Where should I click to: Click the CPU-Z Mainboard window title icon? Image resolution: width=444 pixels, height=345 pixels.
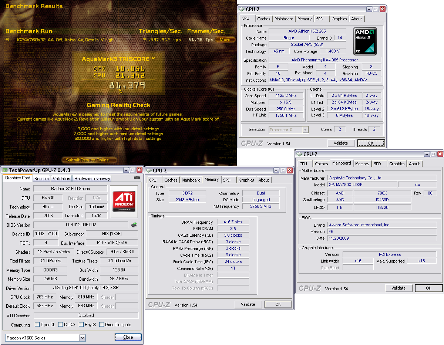pyautogui.click(x=300, y=154)
